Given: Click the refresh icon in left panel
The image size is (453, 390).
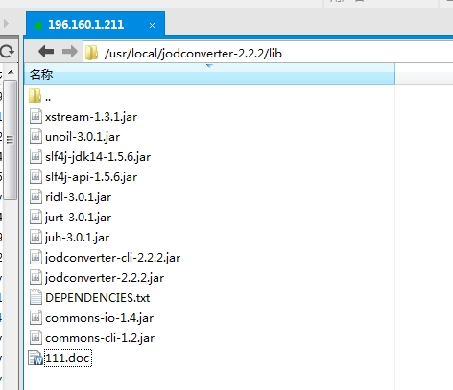Looking at the screenshot, I should tap(7, 51).
